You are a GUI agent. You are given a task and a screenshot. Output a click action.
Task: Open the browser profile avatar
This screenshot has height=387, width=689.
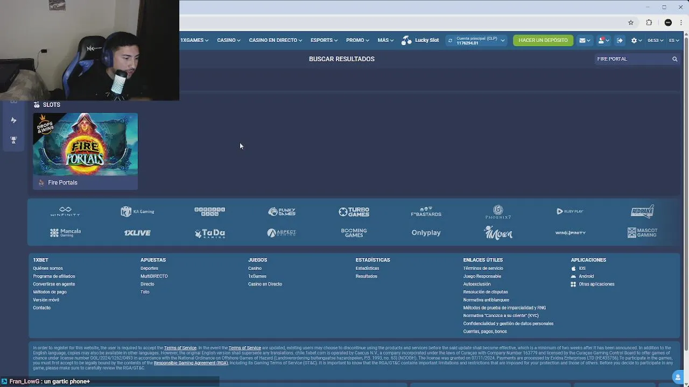pyautogui.click(x=668, y=23)
